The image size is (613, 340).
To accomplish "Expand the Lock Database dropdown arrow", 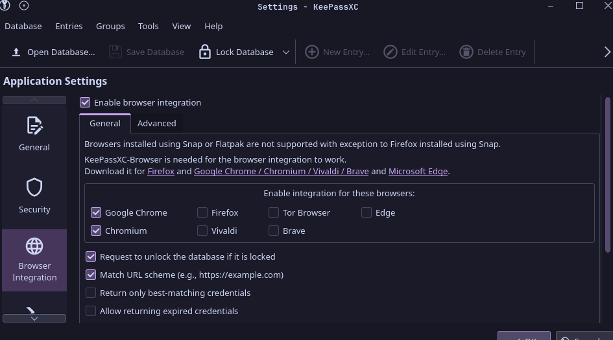I will pyautogui.click(x=286, y=52).
